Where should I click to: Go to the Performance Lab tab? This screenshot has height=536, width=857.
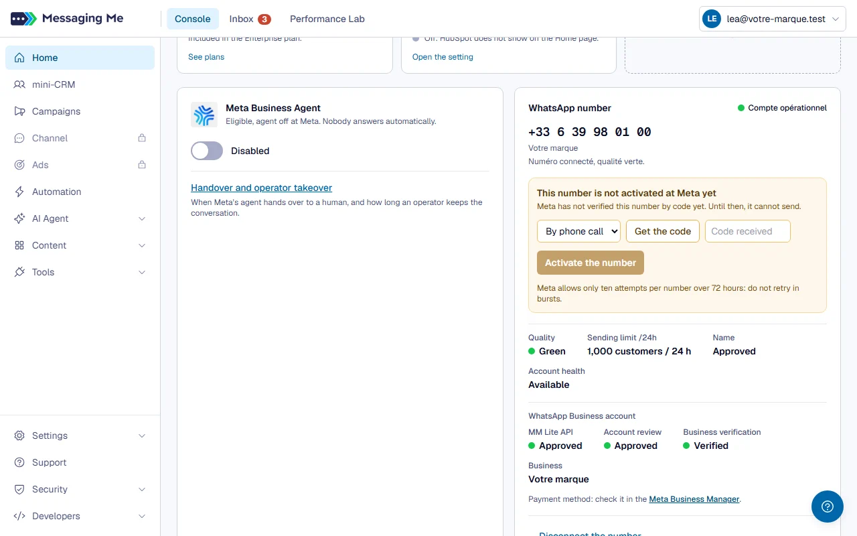click(327, 19)
